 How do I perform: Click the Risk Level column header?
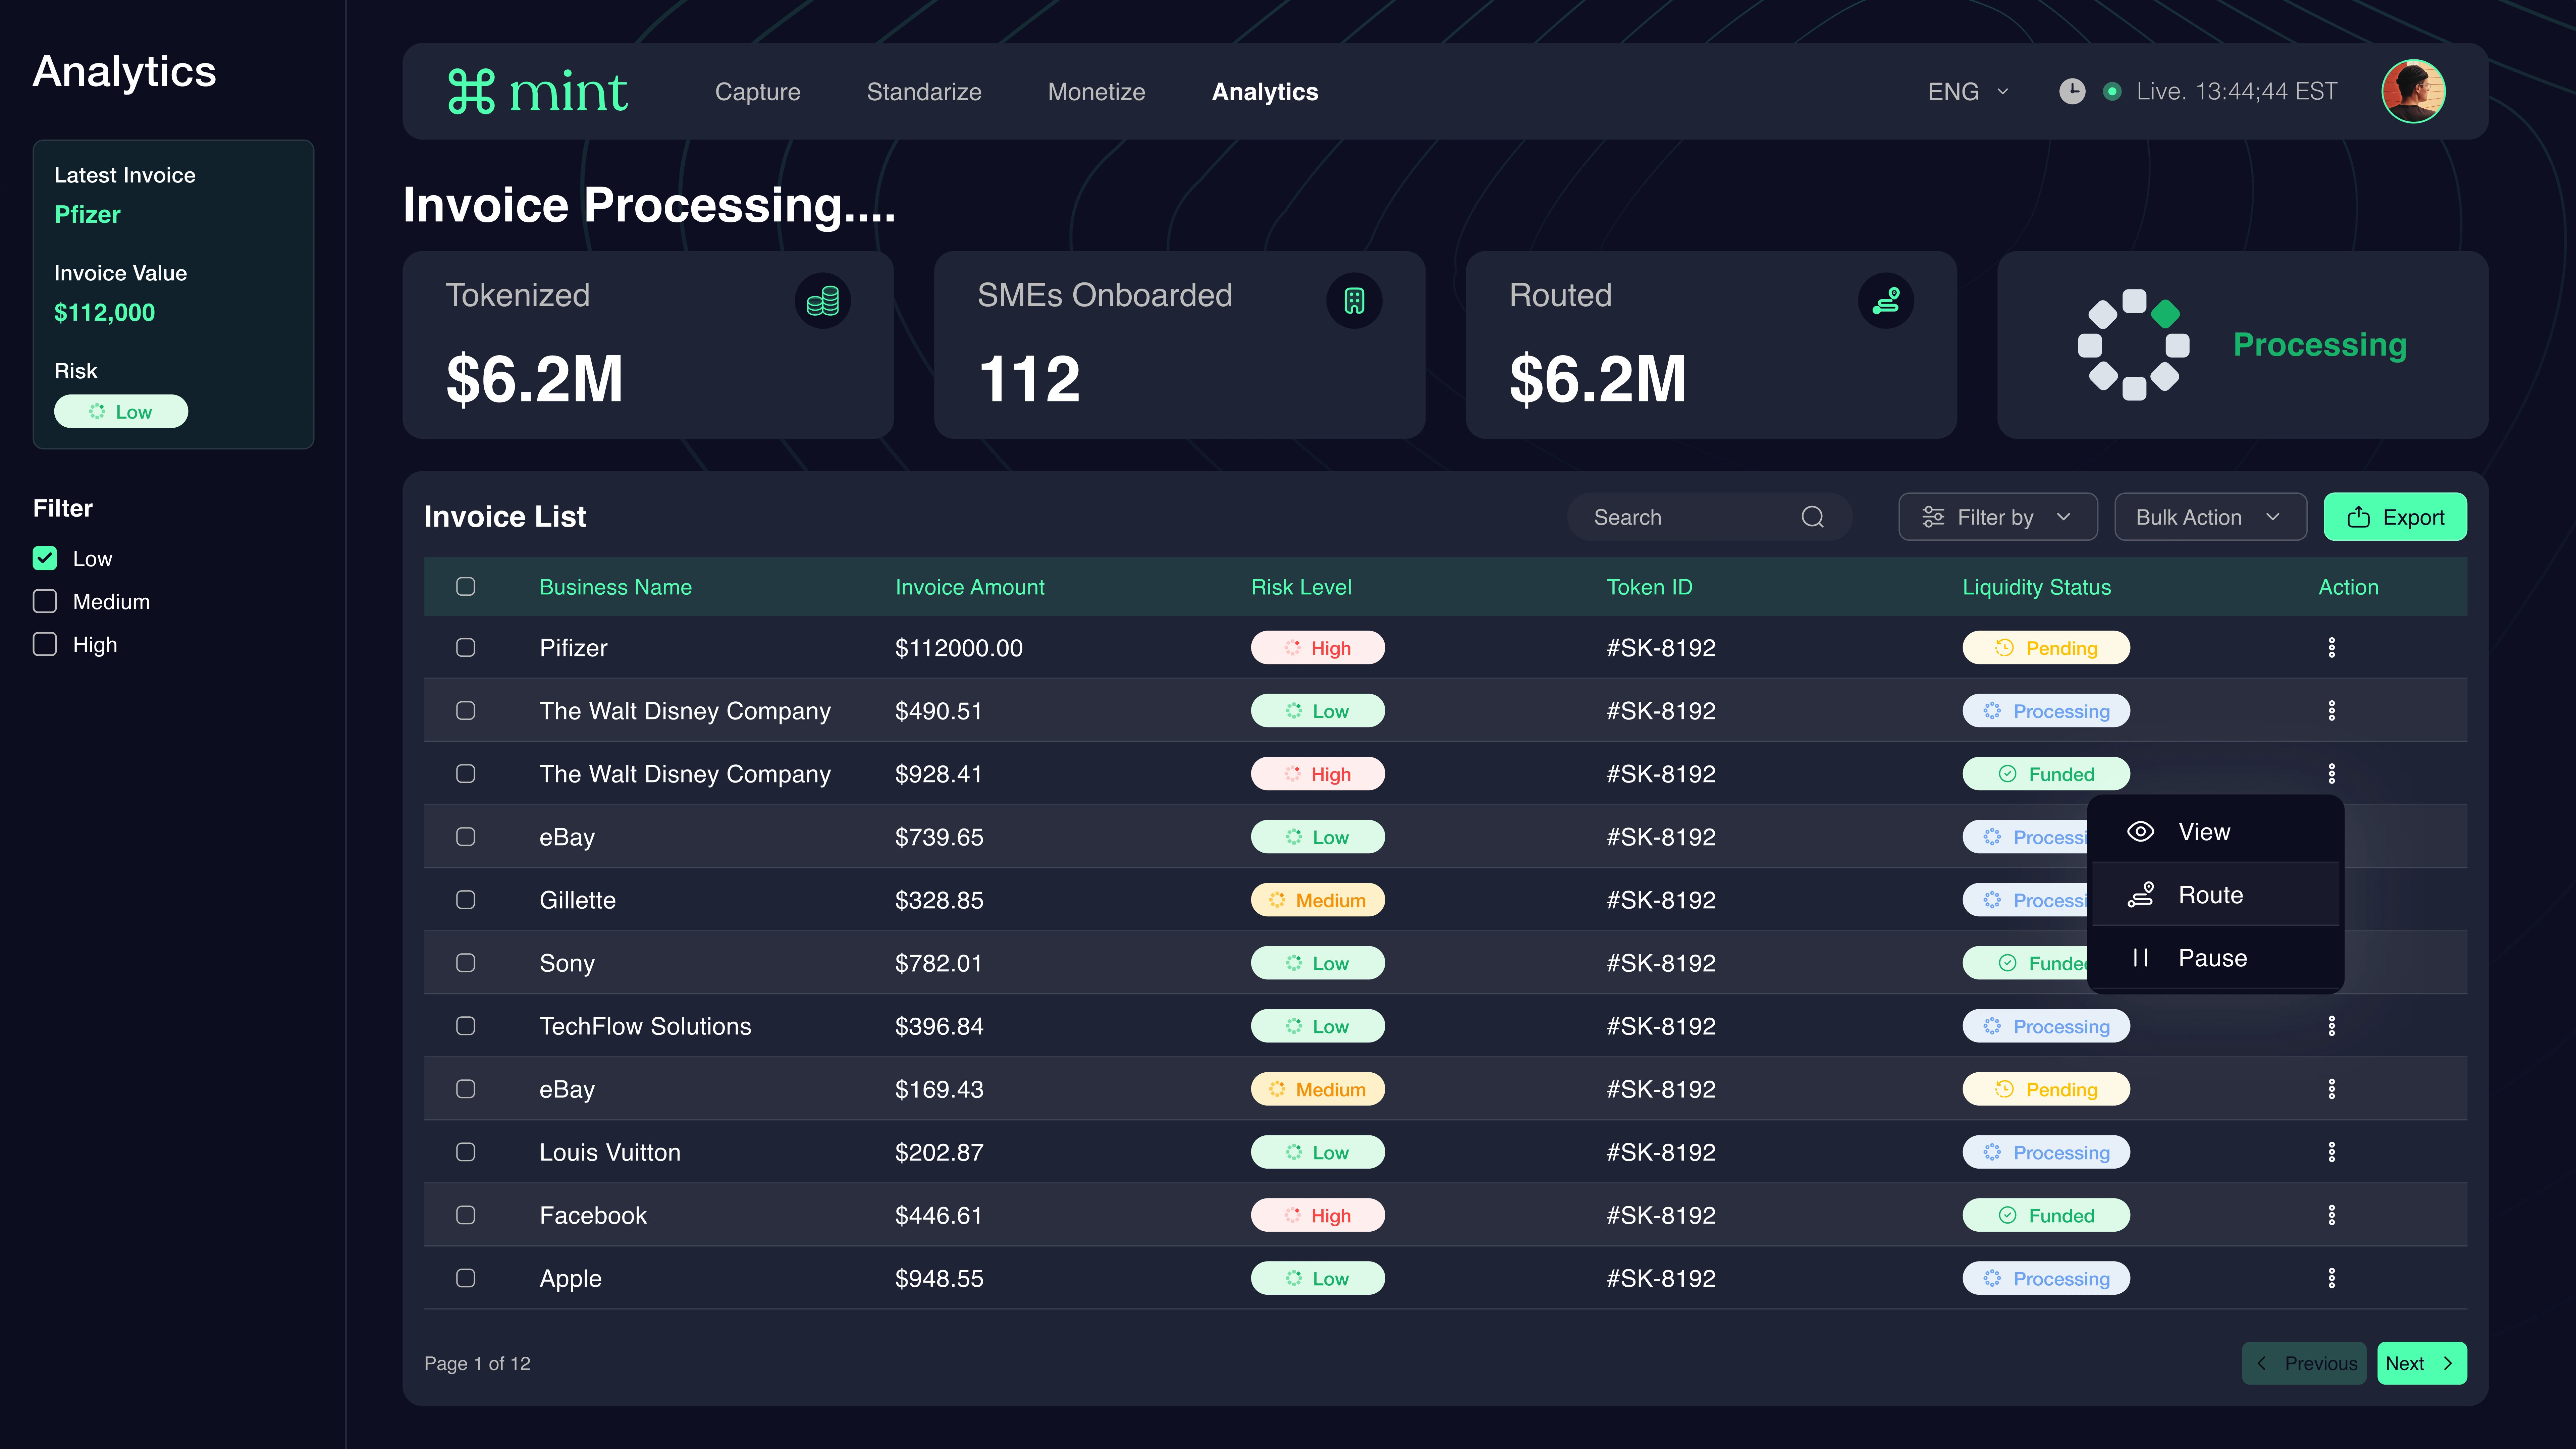pyautogui.click(x=1301, y=587)
